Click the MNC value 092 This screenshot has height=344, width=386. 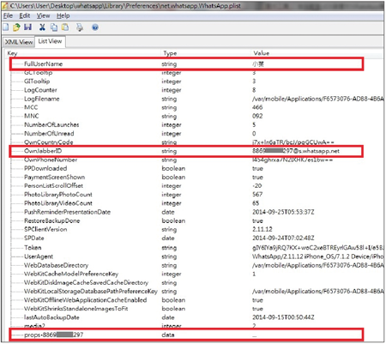[257, 116]
